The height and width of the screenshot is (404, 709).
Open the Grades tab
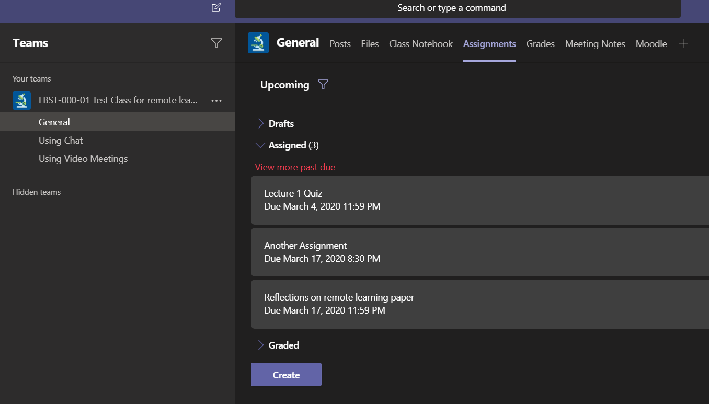click(x=540, y=44)
